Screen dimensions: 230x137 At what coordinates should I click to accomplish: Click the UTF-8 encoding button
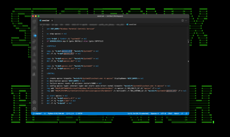163,113
